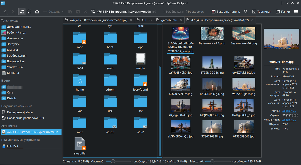Toggle the details view mode
301x165 pixels.
(29, 11)
